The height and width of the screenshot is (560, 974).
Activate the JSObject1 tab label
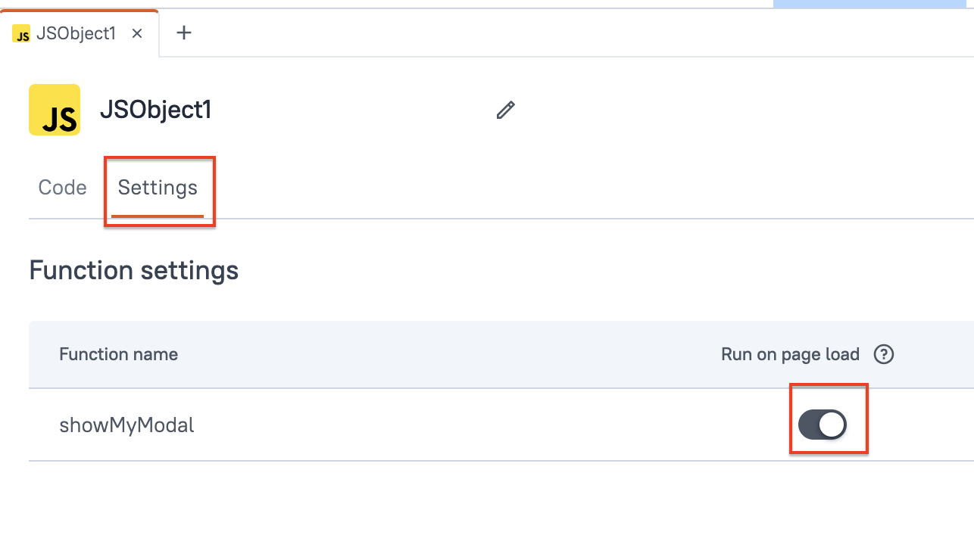[76, 34]
